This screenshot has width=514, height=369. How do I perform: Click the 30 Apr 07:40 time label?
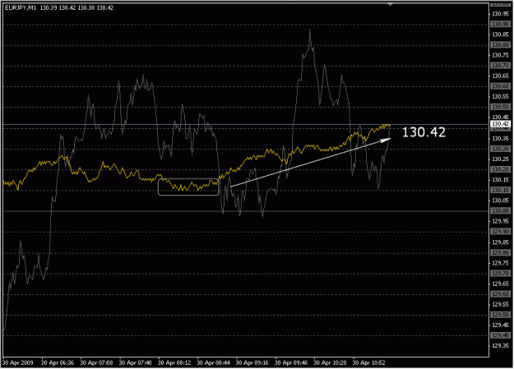pyautogui.click(x=136, y=362)
